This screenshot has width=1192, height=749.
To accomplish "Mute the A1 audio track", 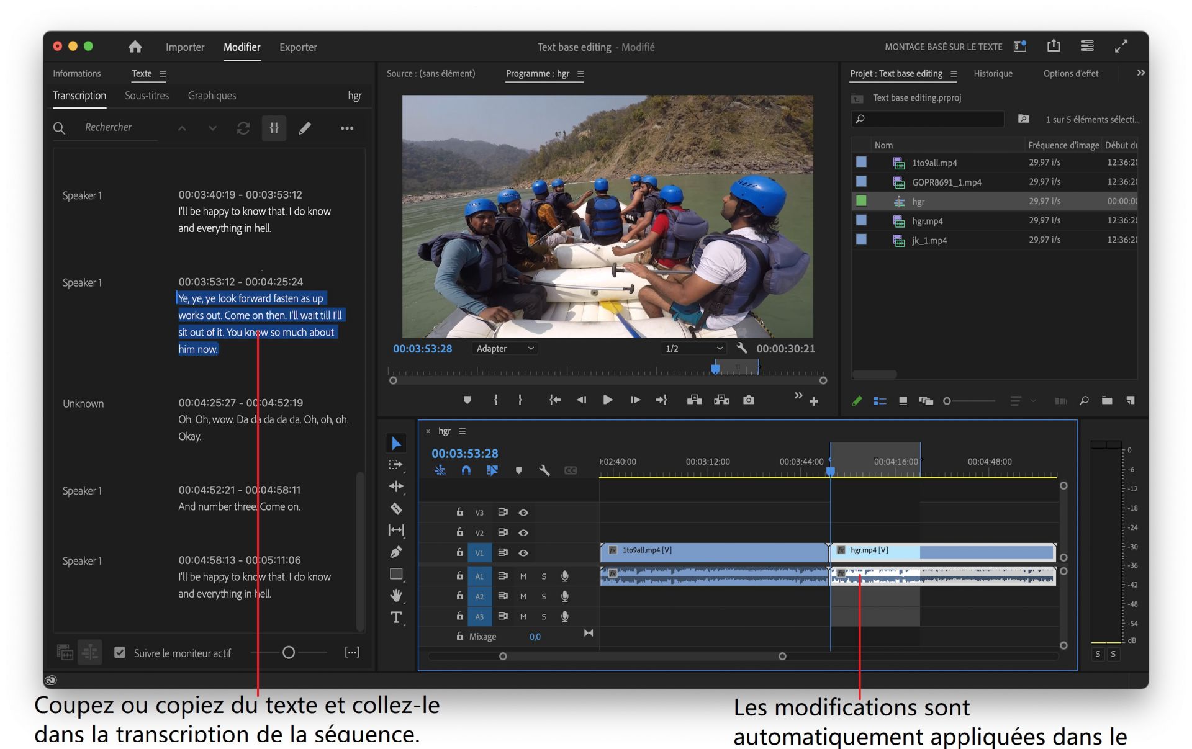I will (x=523, y=576).
